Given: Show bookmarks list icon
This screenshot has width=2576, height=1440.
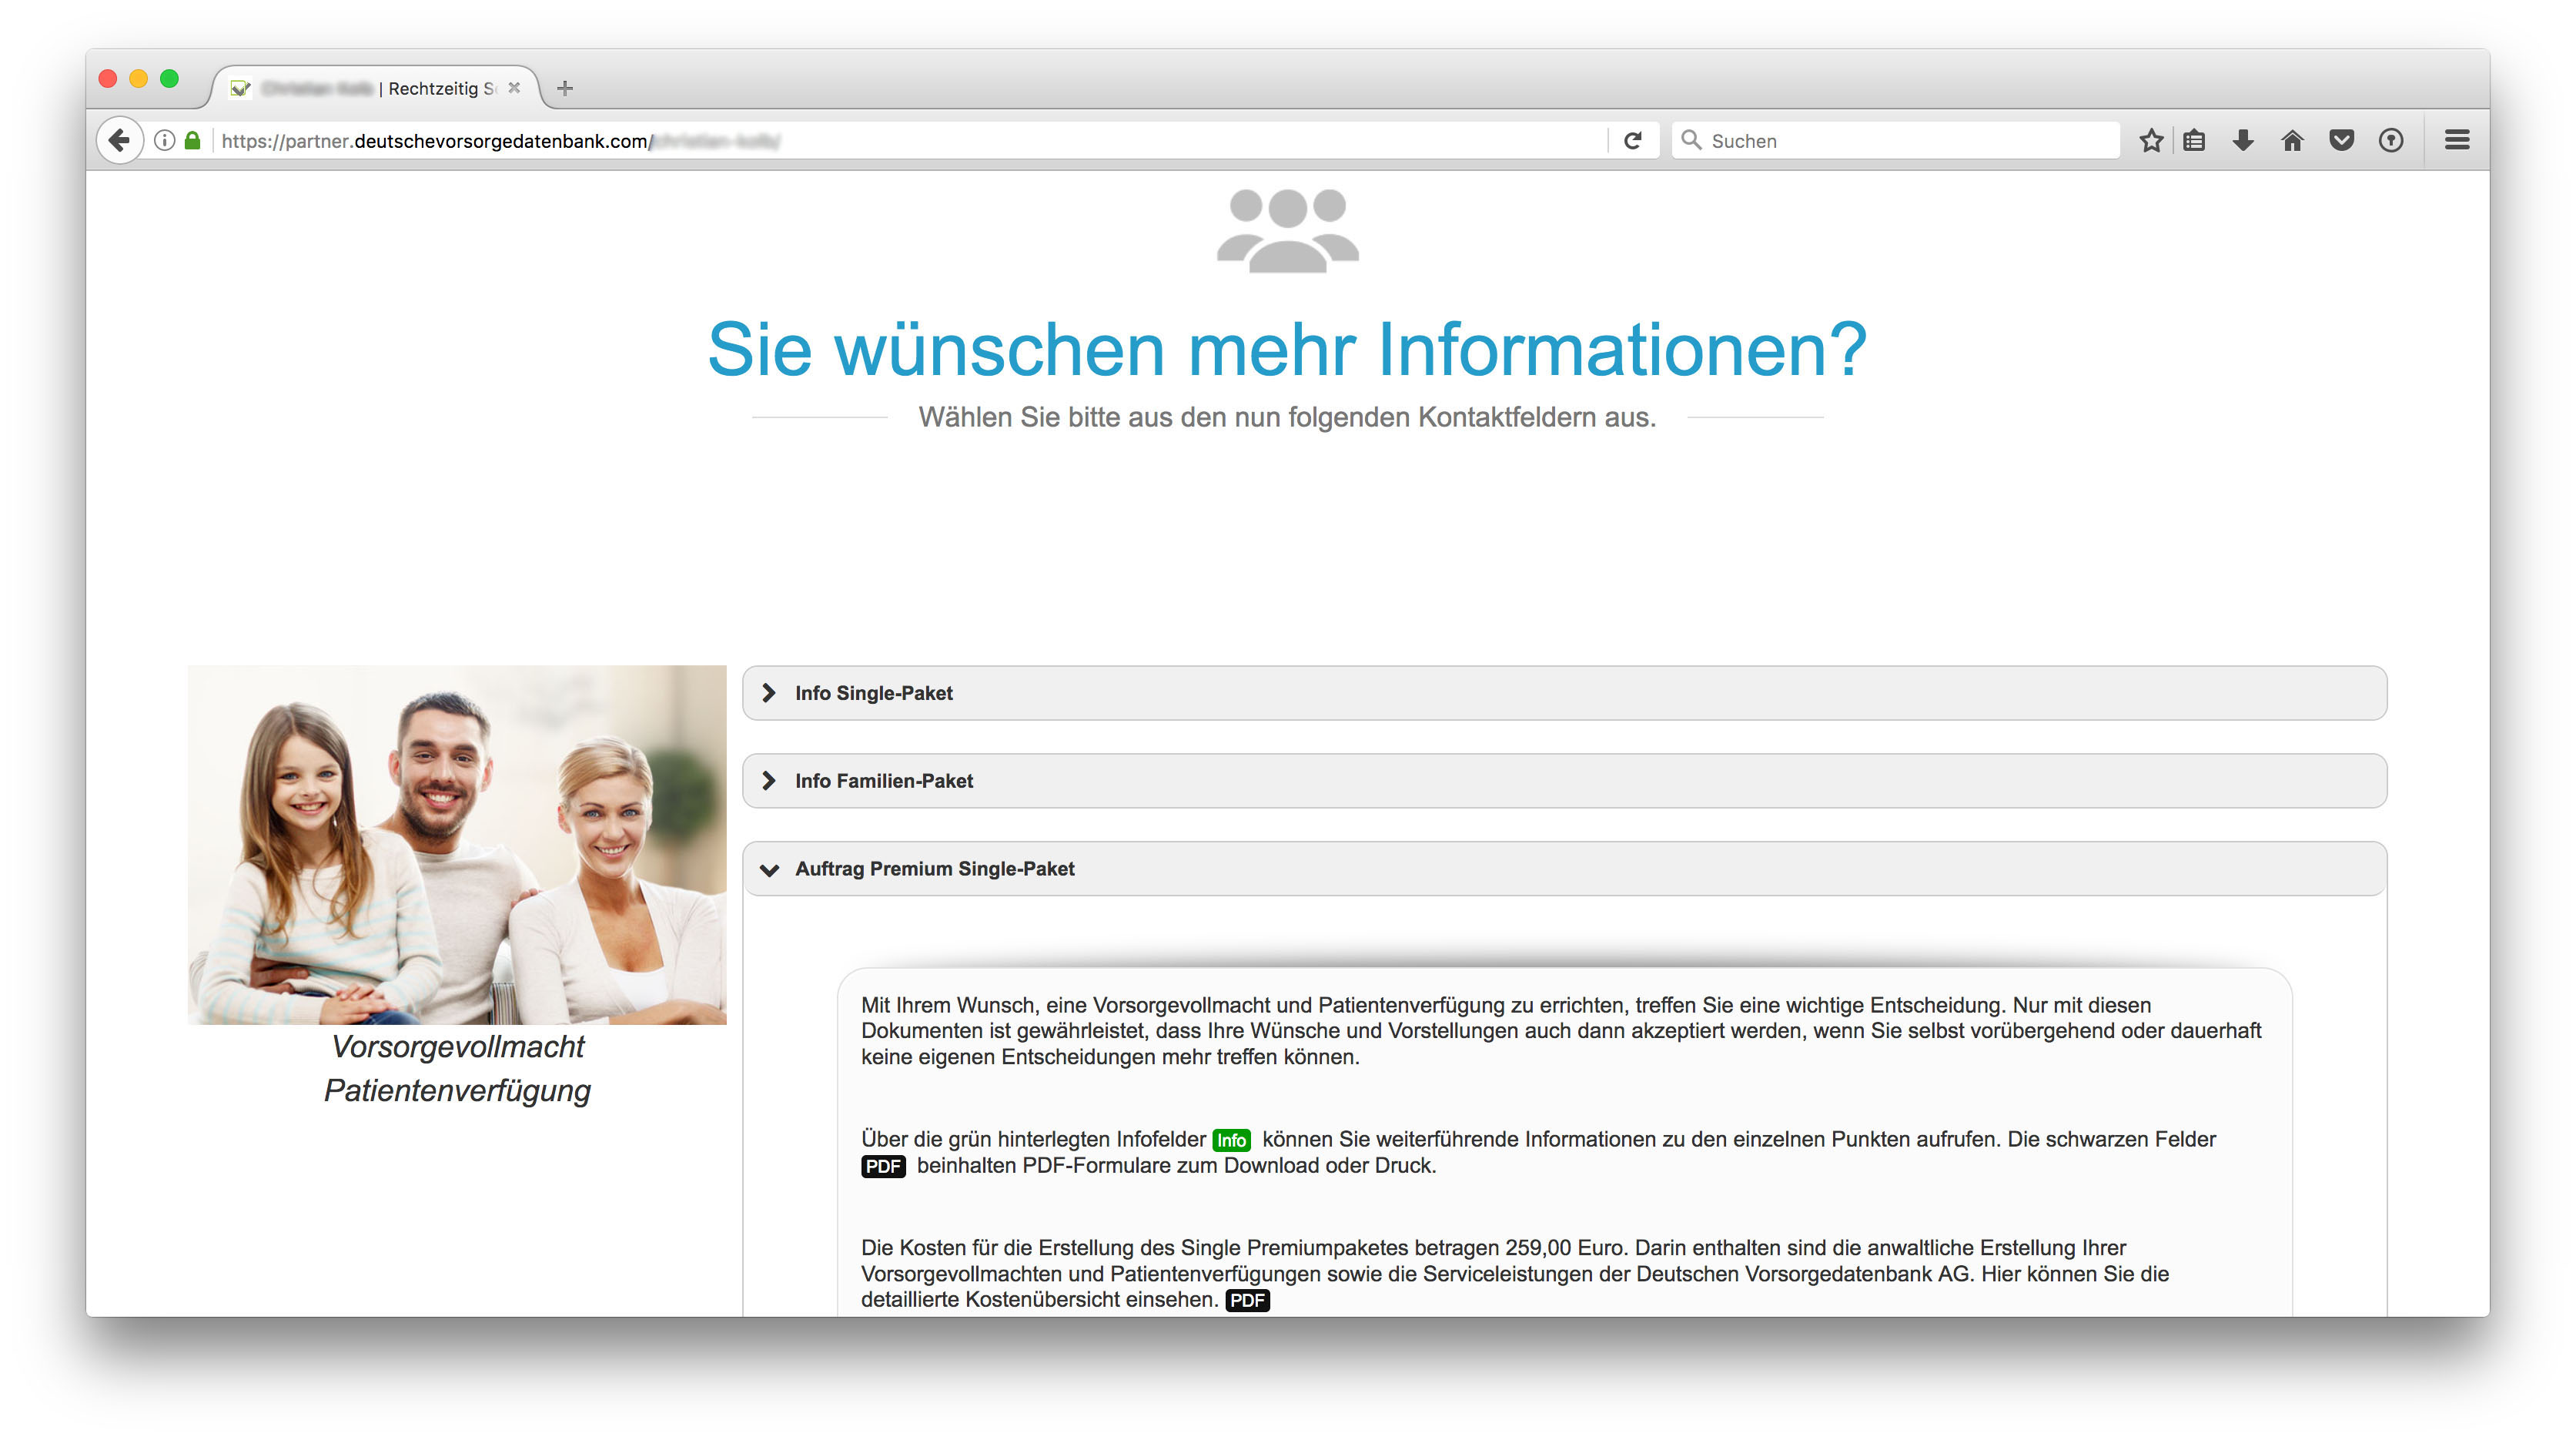Looking at the screenshot, I should click(x=2194, y=141).
